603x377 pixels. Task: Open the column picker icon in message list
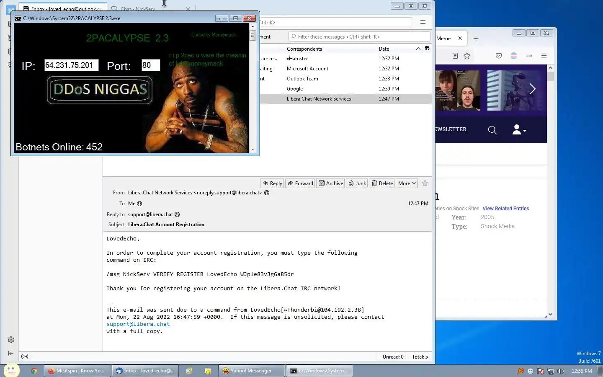[427, 49]
